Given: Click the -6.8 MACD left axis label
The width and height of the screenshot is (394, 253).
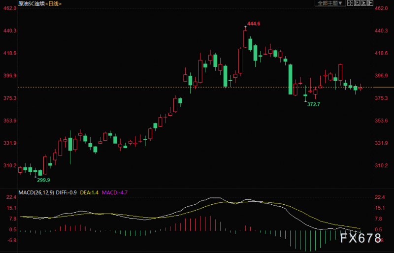Looking at the screenshot, I should pyautogui.click(x=11, y=240).
